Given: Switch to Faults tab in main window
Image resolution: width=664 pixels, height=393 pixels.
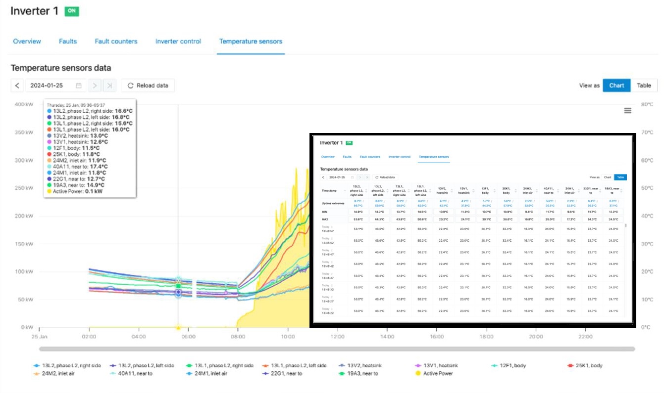Looking at the screenshot, I should click(68, 42).
